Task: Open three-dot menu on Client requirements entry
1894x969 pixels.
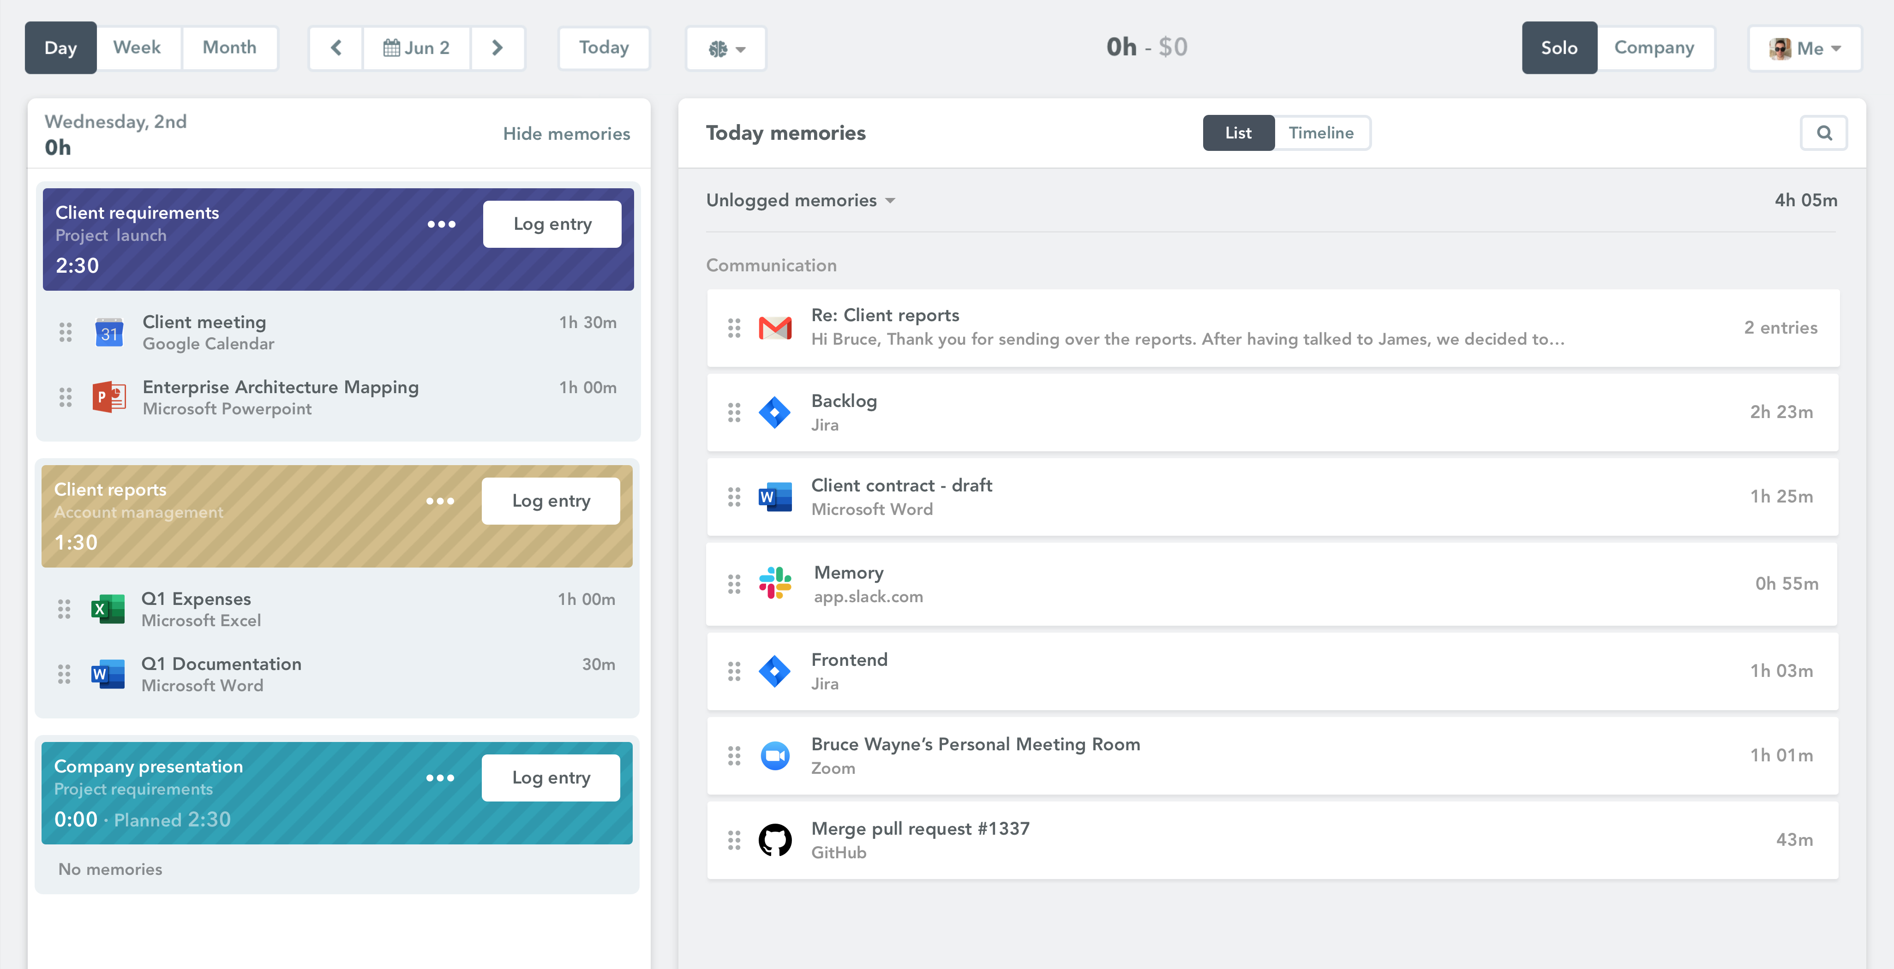Action: 441,224
